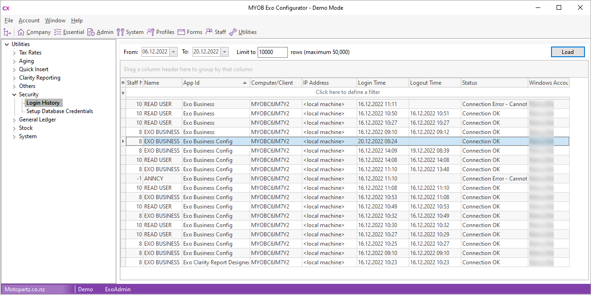Click the login time 16.12.2022 10:25

pos(383,244)
